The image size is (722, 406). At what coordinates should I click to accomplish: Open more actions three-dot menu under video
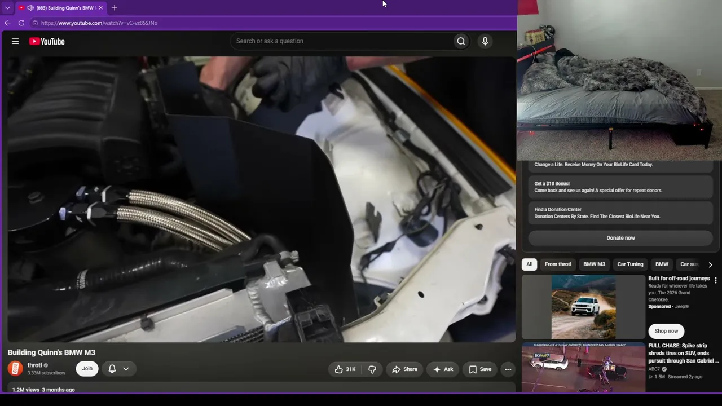pos(508,369)
